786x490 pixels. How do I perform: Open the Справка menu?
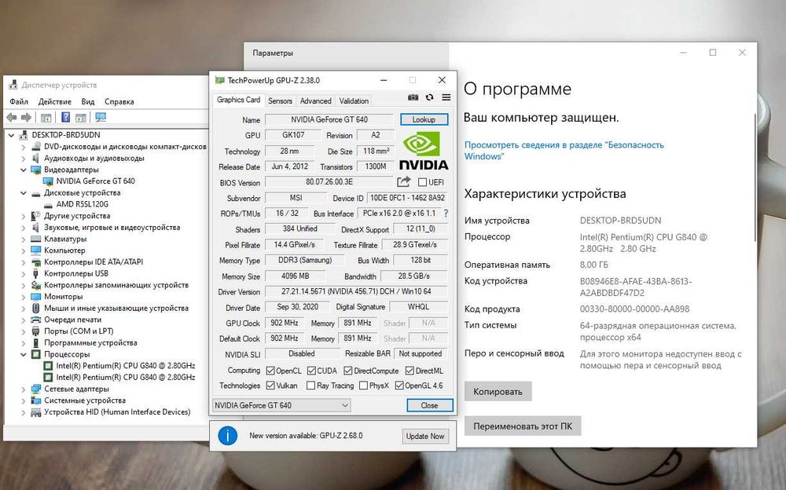(x=119, y=101)
